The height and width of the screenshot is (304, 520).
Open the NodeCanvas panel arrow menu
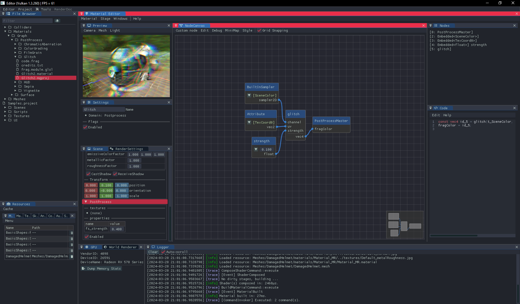tap(176, 26)
